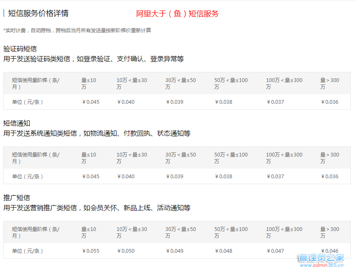The height and width of the screenshot is (272, 355).
Task: Click 单位（元/条）label in 短信通知 table
Action: pyautogui.click(x=28, y=177)
